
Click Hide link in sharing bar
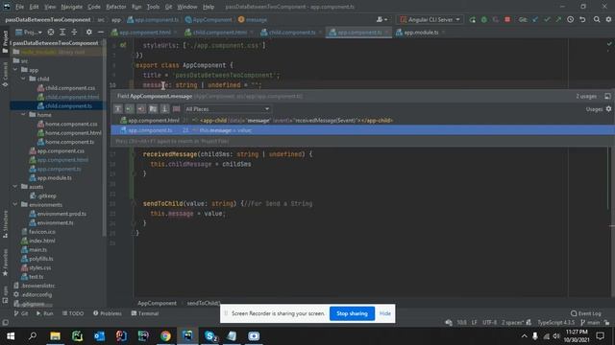tap(385, 313)
